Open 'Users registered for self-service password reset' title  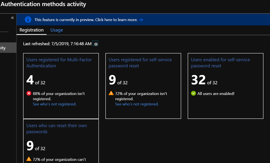click(x=140, y=63)
